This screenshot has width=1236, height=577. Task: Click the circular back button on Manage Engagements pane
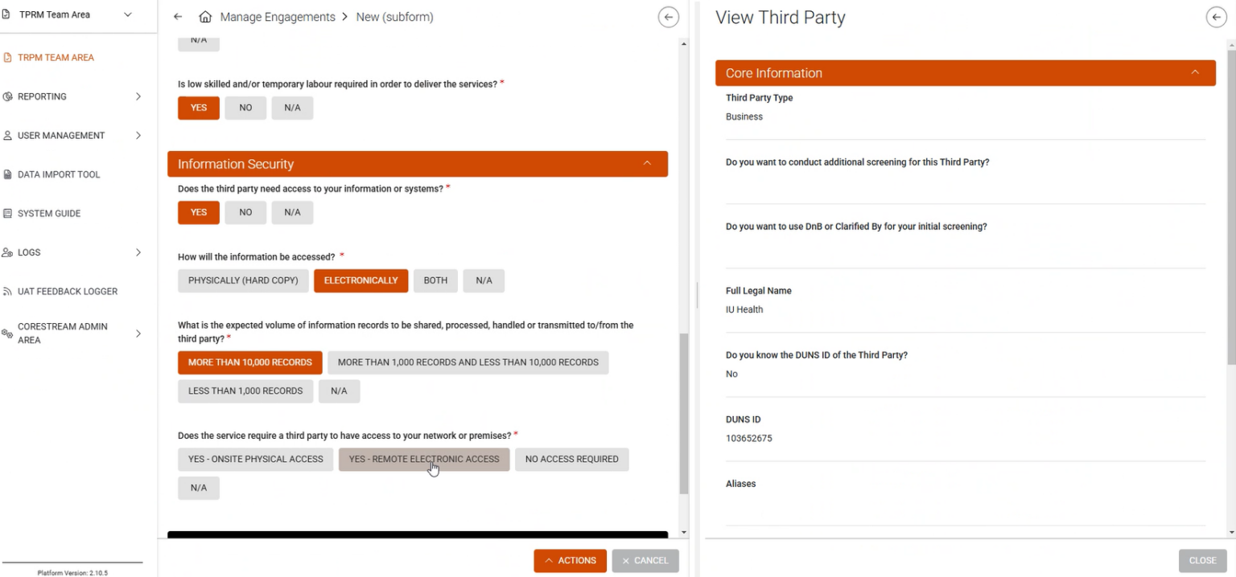click(x=668, y=16)
